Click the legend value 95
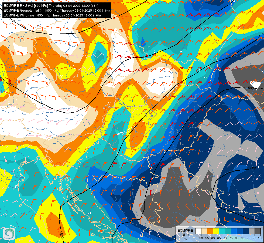The width and height of the screenshot is (264, 243). [x=254, y=238]
